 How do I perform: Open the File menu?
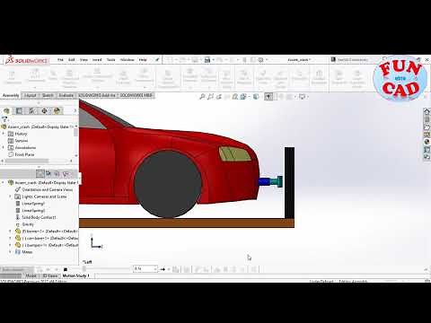(x=60, y=60)
